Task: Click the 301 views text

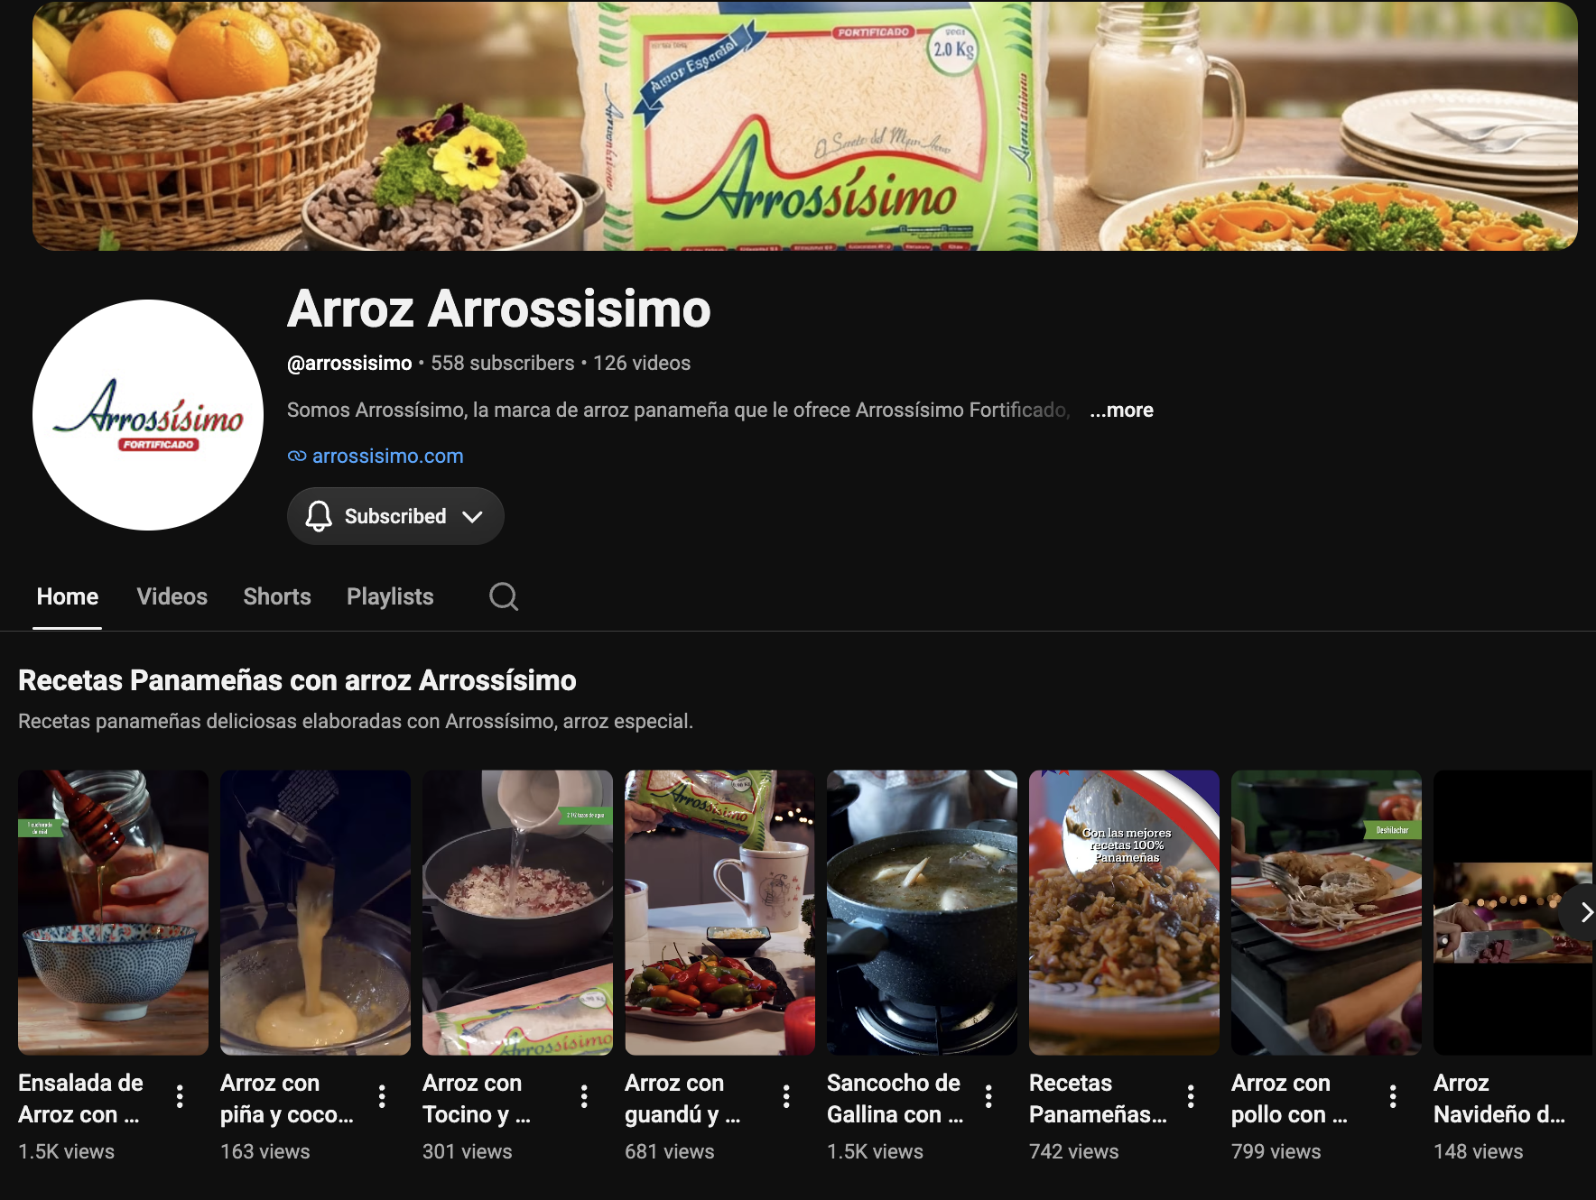Action: pos(468,1151)
